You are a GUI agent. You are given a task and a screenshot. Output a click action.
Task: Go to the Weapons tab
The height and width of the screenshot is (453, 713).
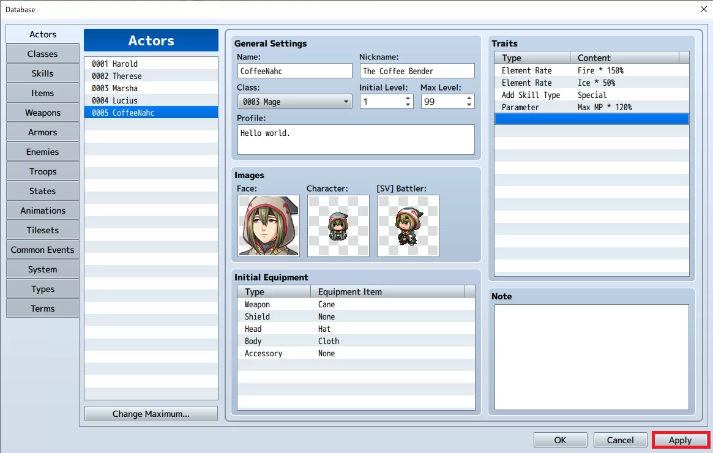point(43,113)
